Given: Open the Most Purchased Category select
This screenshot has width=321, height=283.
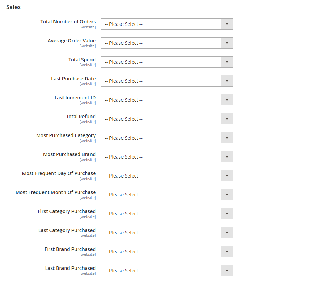Looking at the screenshot, I should 167,138.
